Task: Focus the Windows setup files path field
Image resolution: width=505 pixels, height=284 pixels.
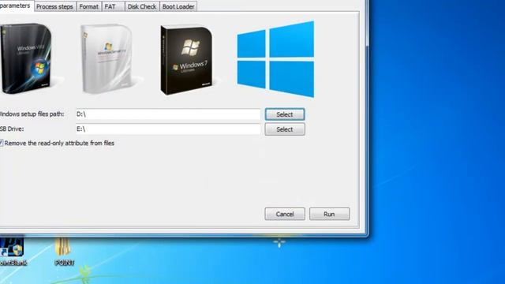Action: coord(168,114)
